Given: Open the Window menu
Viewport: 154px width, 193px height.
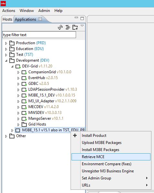Looking at the screenshot, I should 27,11.
